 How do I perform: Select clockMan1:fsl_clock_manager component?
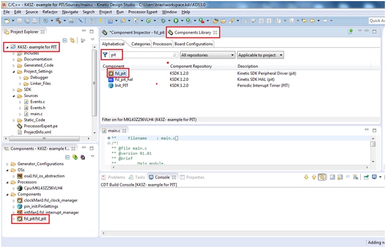[50, 201]
